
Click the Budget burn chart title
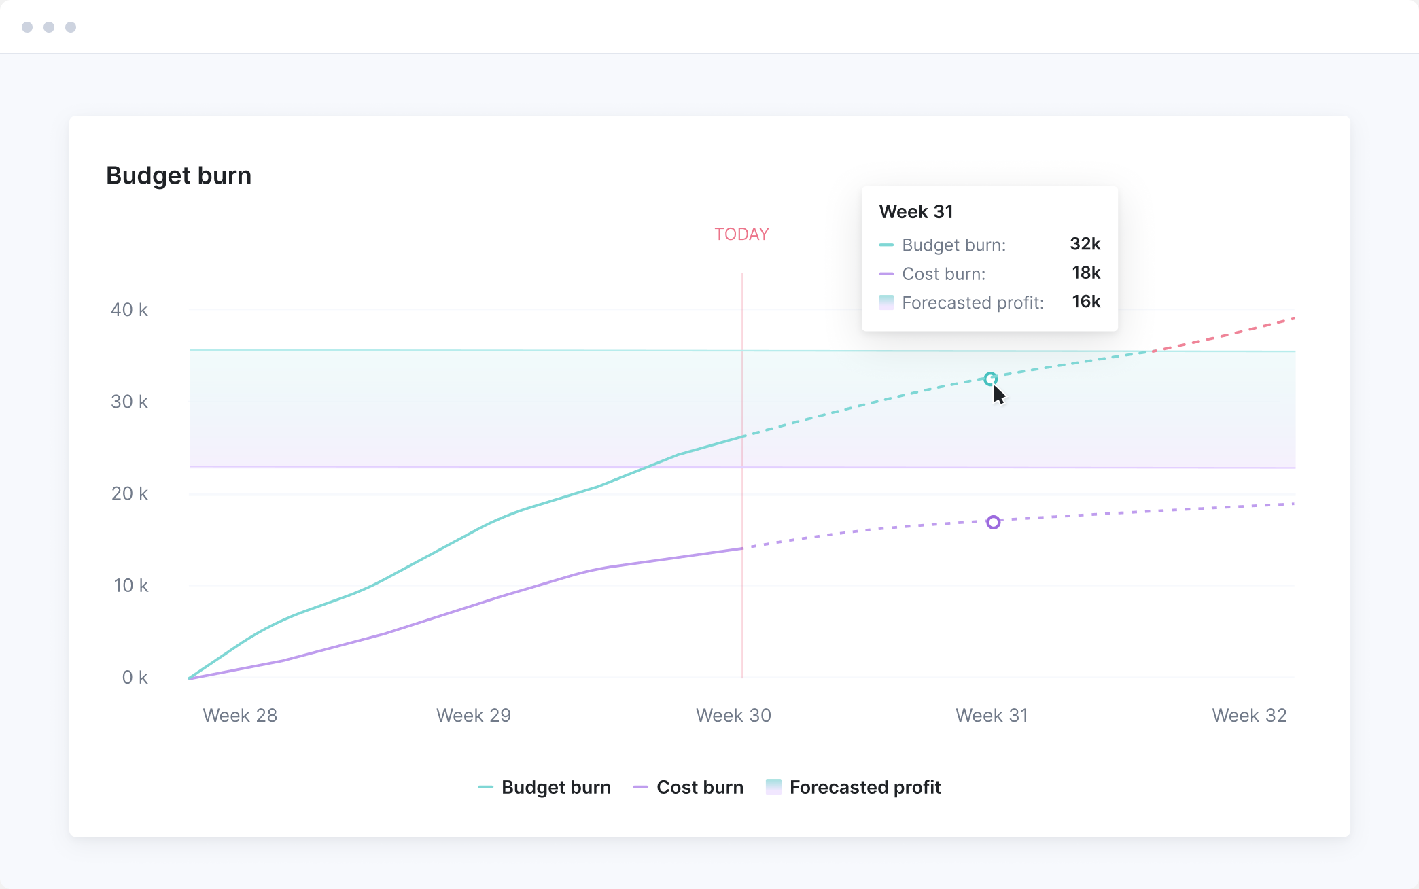pos(179,175)
